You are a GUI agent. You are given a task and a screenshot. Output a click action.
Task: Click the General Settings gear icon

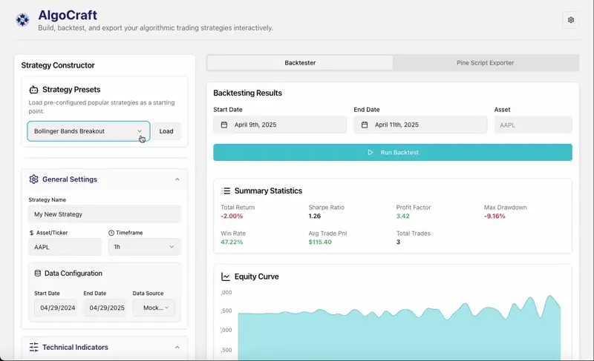click(33, 179)
